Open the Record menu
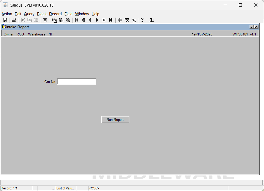The width and height of the screenshot is (264, 191). [55, 14]
